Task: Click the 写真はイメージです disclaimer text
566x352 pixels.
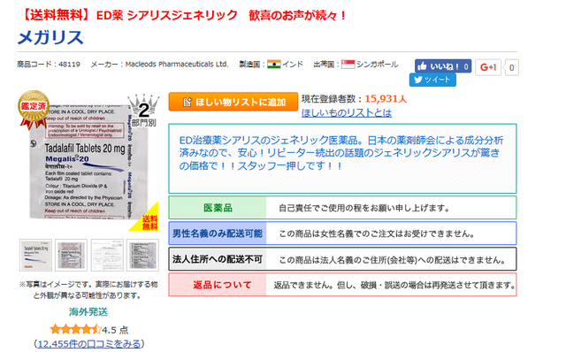Action: 88,290
